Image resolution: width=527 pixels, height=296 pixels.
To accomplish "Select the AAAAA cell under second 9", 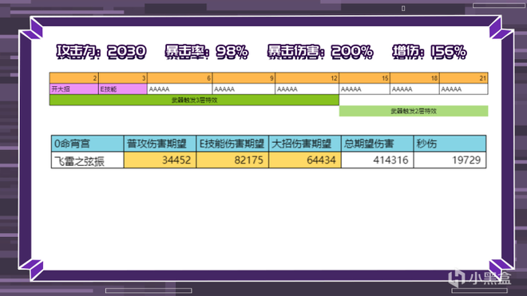I will pyautogui.click(x=244, y=89).
